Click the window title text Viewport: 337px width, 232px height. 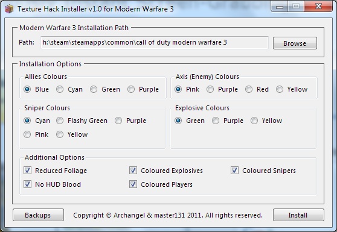pyautogui.click(x=95, y=9)
